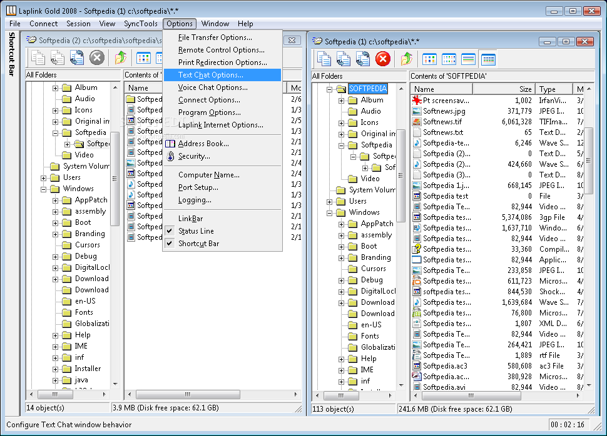Go up one folder level in Softpedia (1)
This screenshot has height=436, width=607.
pos(406,59)
